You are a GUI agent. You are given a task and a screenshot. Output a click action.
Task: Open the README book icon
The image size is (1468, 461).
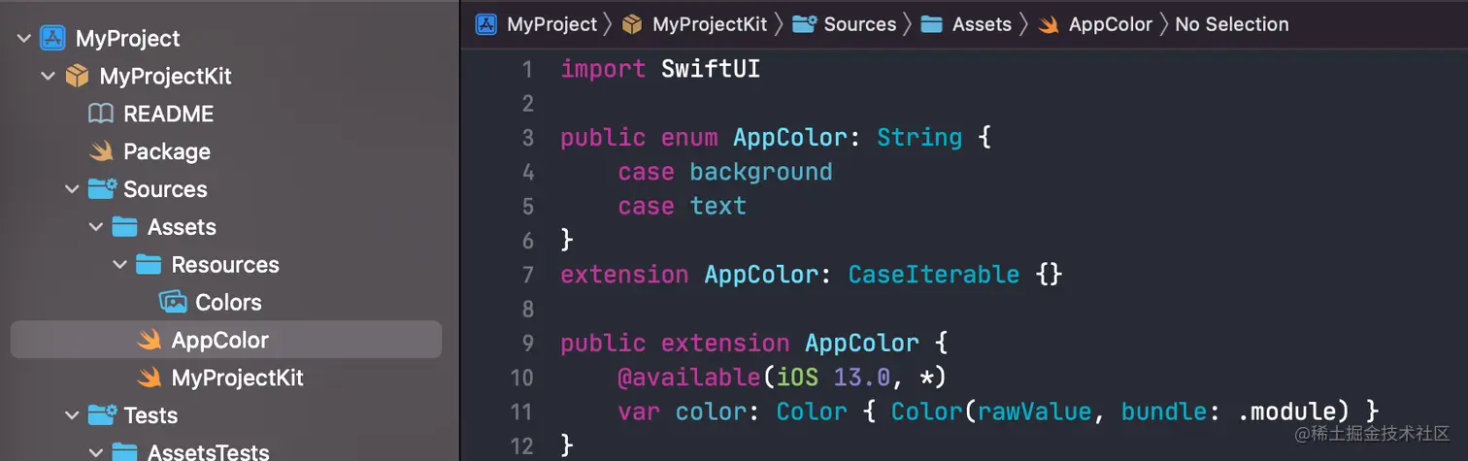pos(101,114)
